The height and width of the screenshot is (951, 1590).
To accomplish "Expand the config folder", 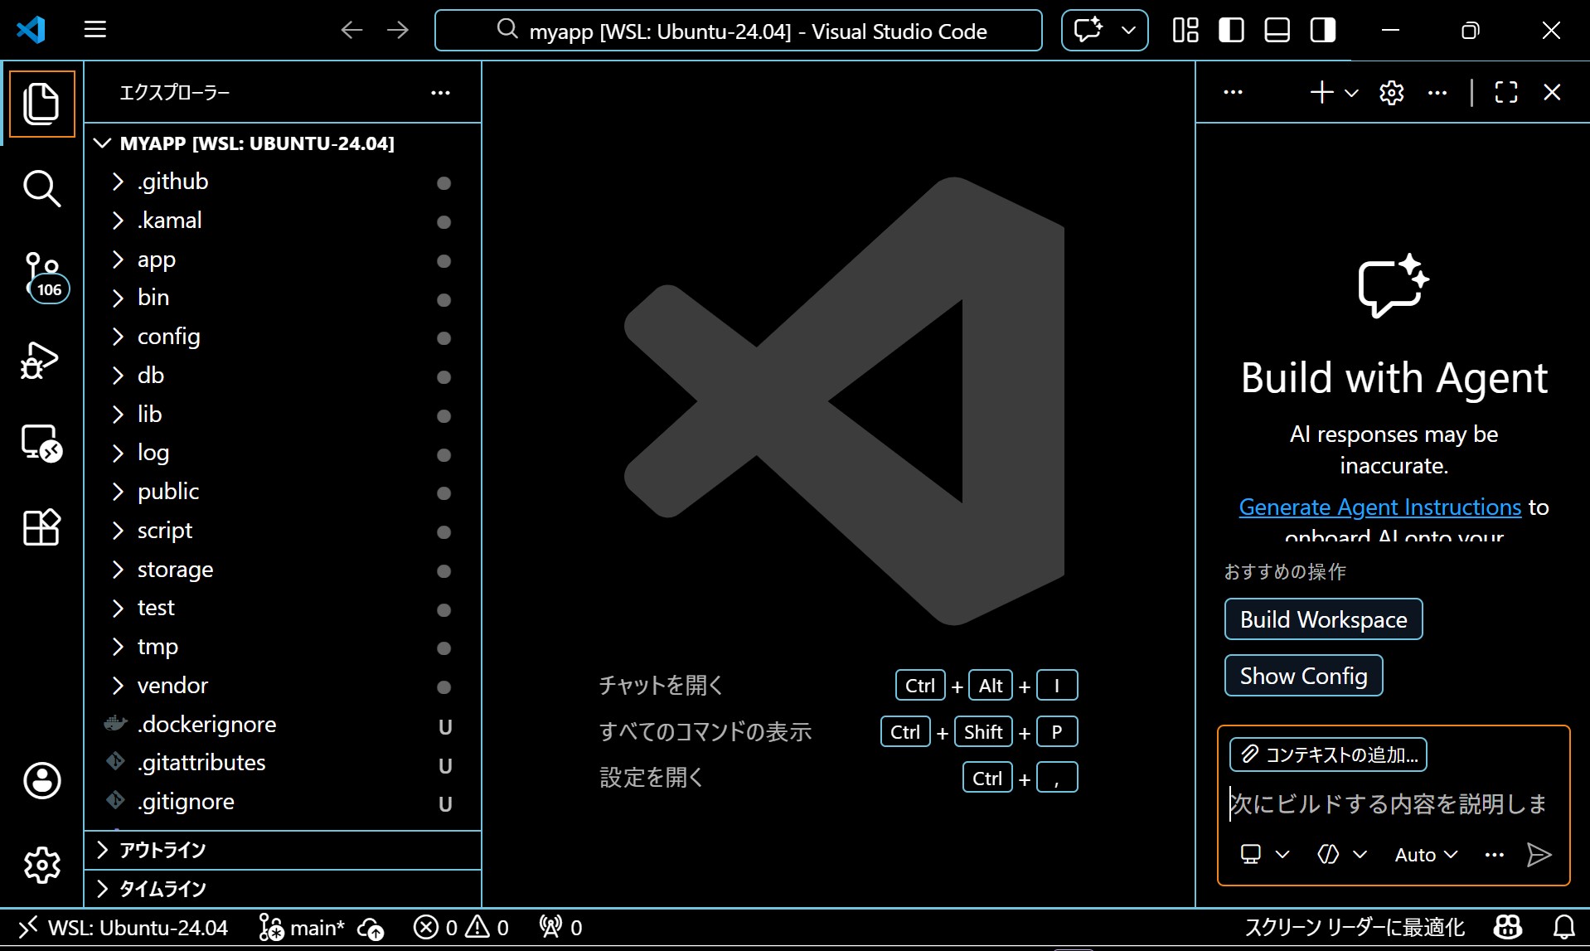I will click(169, 337).
